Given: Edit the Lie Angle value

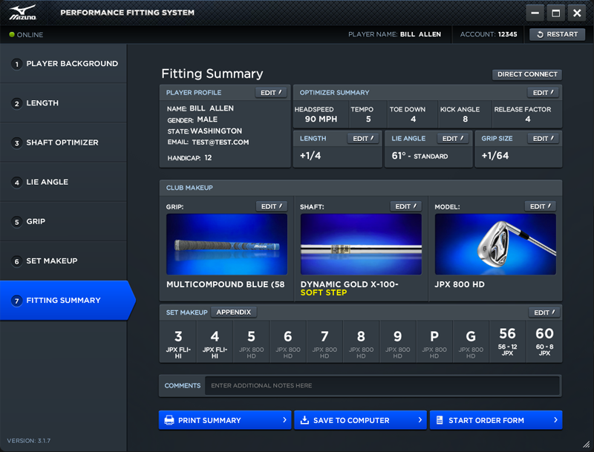Looking at the screenshot, I should pyautogui.click(x=453, y=139).
